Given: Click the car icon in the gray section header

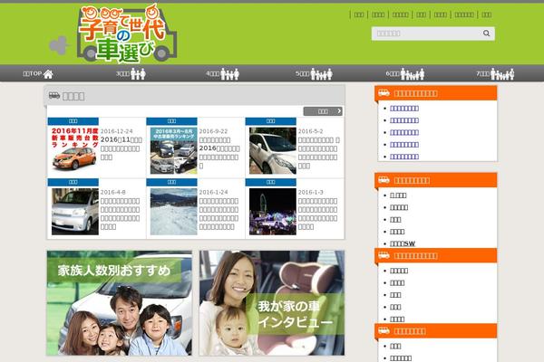Looking at the screenshot, I should point(54,95).
